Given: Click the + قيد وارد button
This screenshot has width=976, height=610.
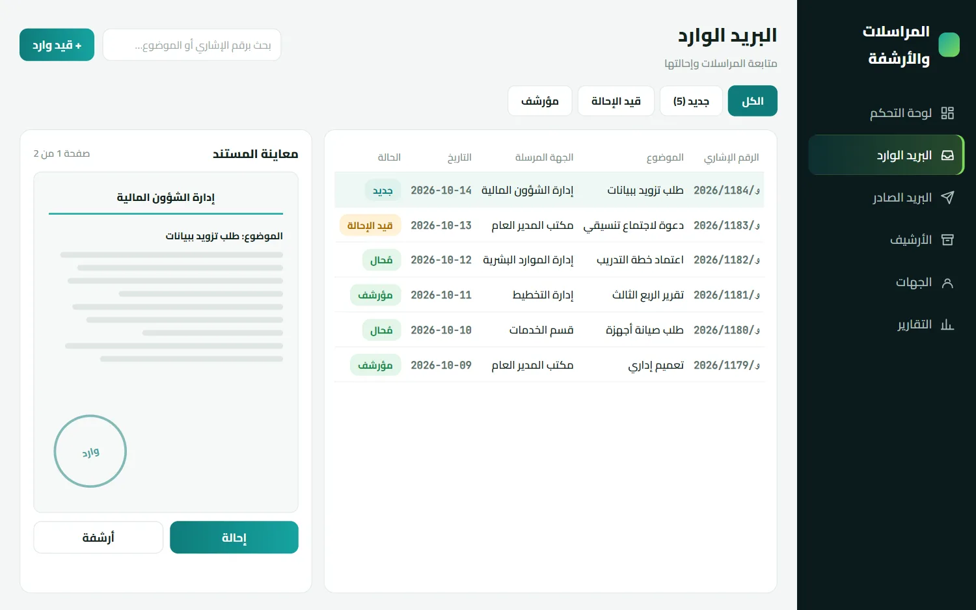Looking at the screenshot, I should [x=57, y=45].
